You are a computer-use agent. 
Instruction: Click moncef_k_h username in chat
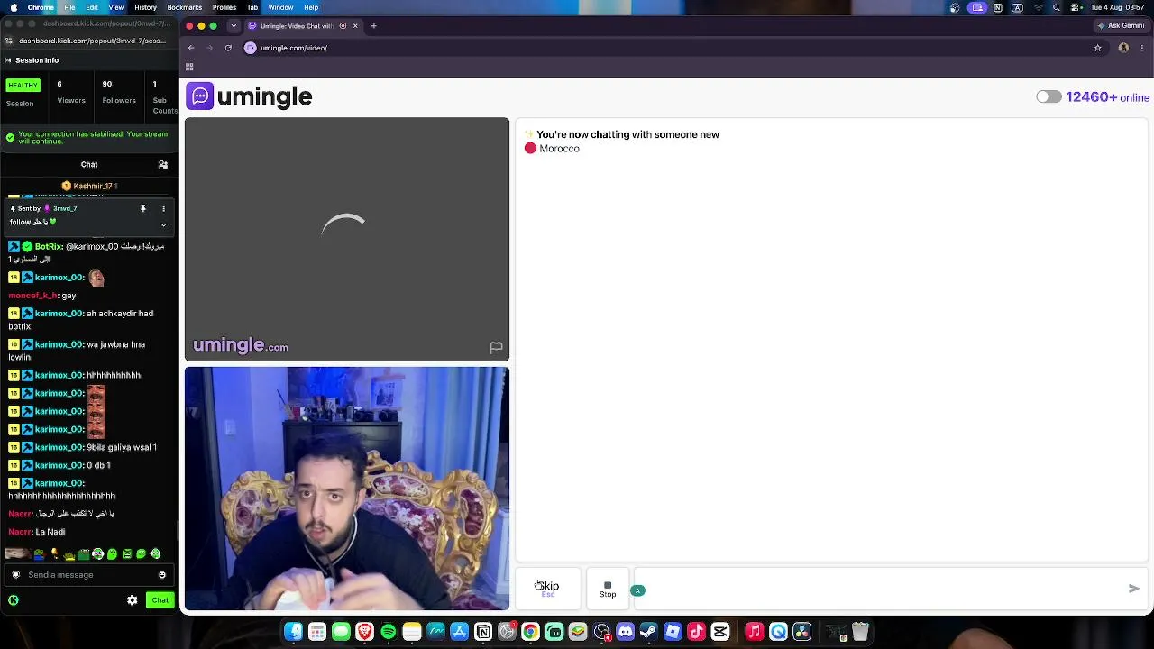coord(33,296)
